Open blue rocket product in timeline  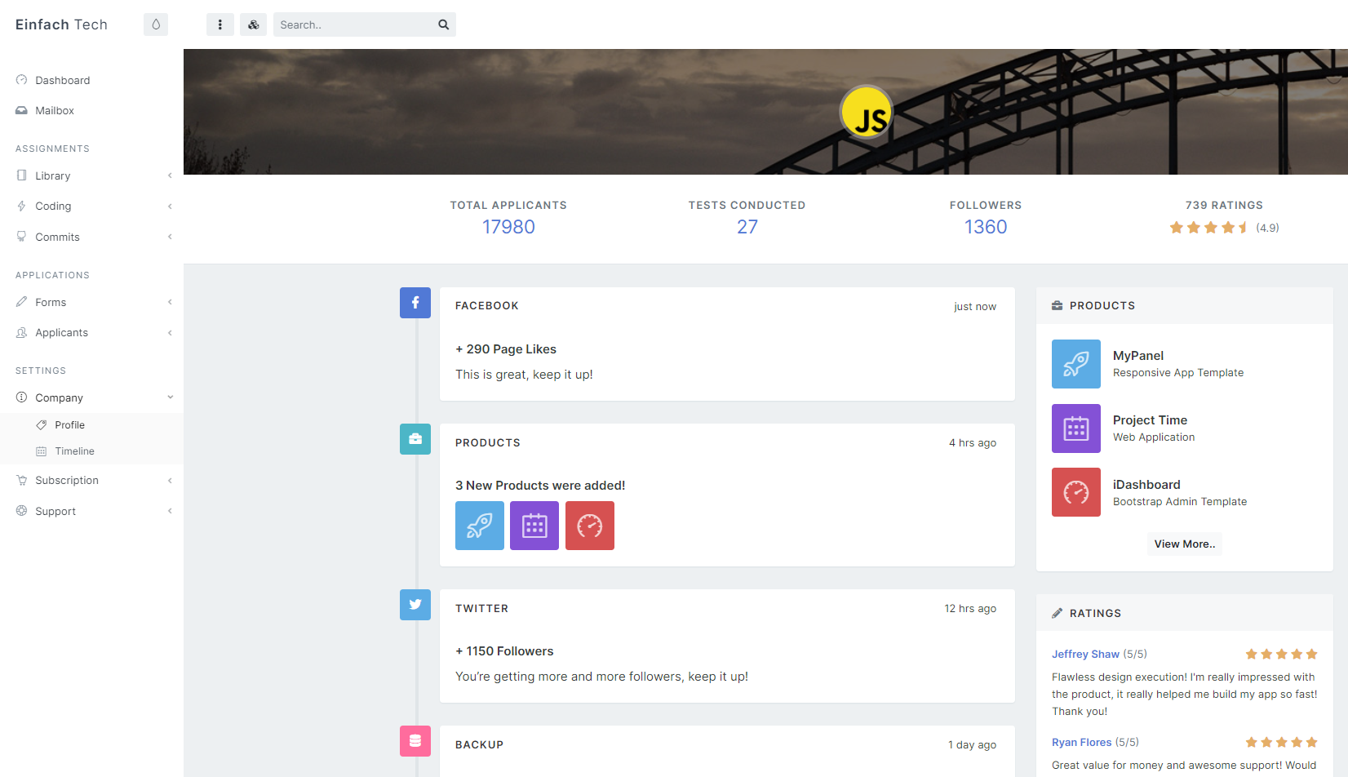click(x=480, y=526)
